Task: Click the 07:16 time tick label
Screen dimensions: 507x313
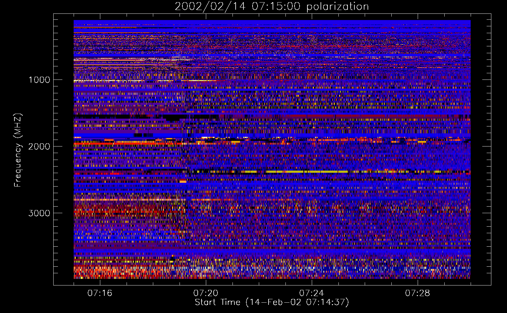Action: [100, 293]
